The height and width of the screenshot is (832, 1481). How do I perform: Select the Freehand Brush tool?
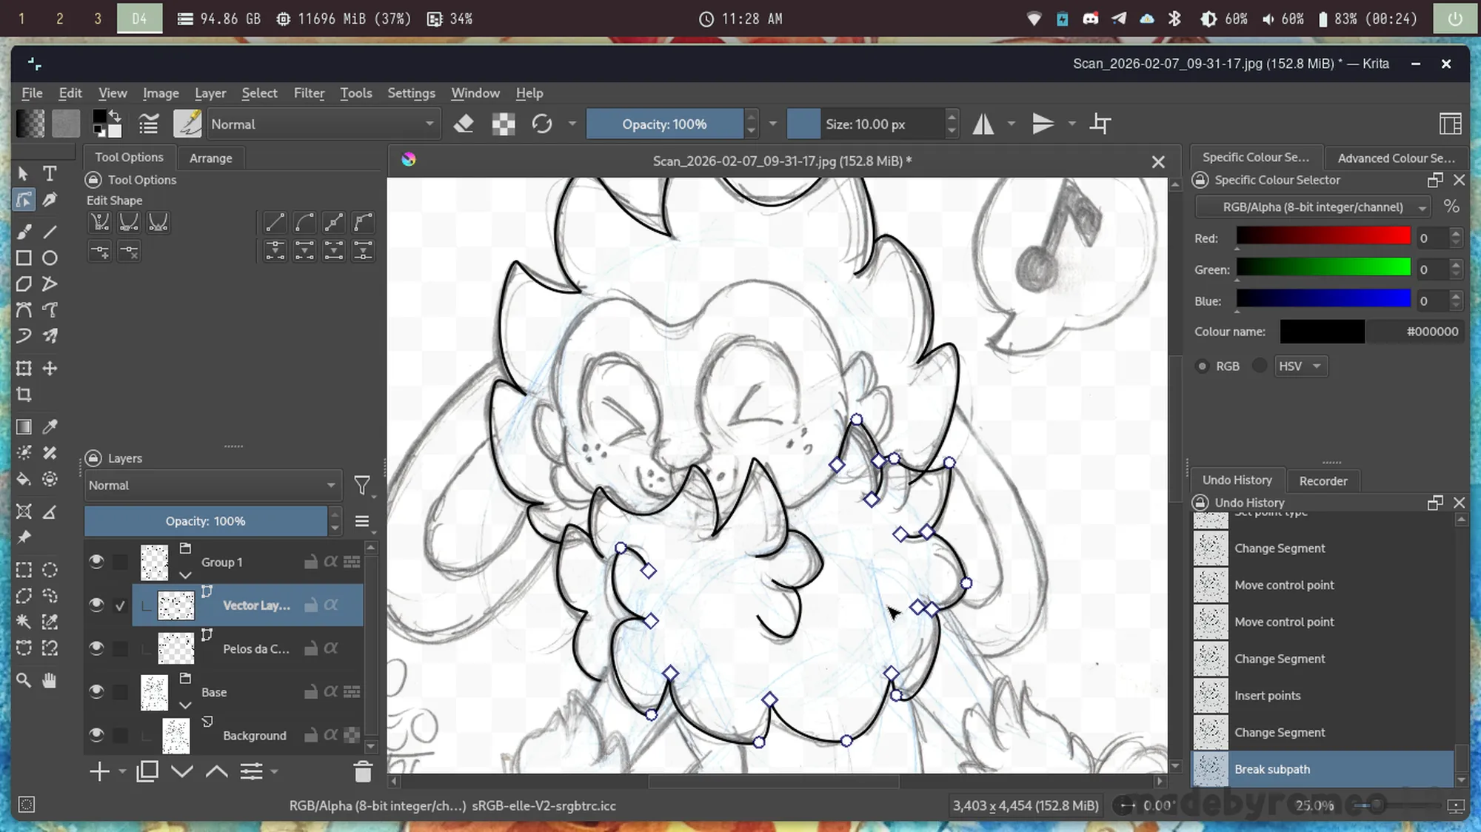coord(24,232)
